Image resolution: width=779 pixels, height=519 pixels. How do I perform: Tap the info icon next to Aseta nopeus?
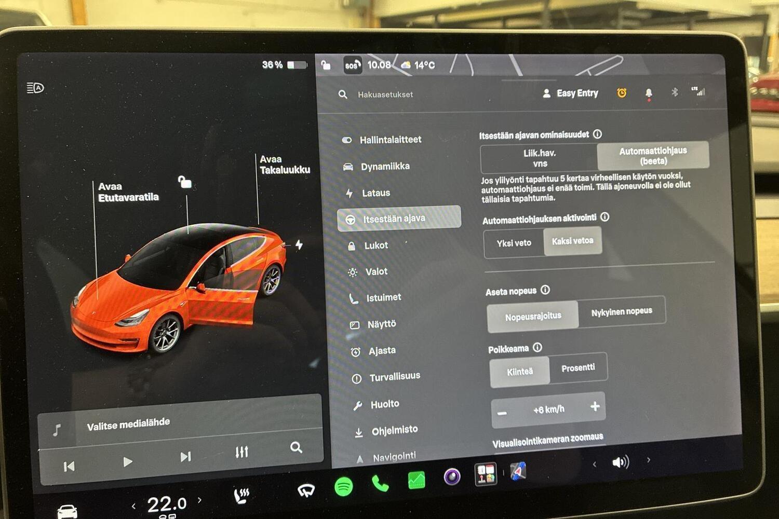coord(545,290)
